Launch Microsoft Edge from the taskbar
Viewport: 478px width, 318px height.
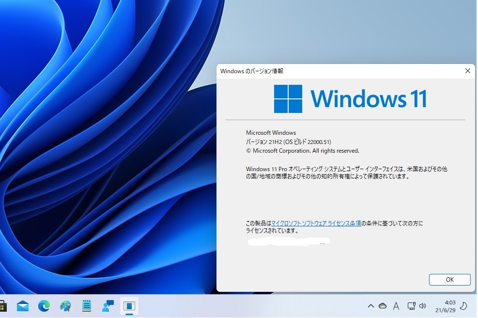(44, 306)
